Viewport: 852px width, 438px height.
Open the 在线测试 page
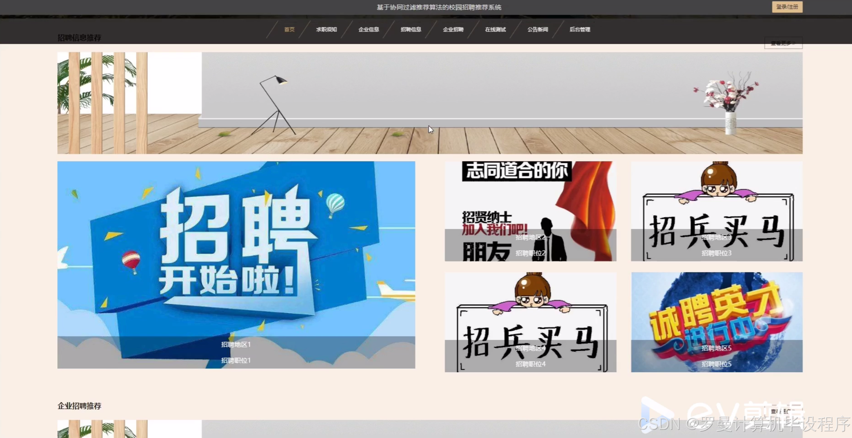tap(495, 29)
